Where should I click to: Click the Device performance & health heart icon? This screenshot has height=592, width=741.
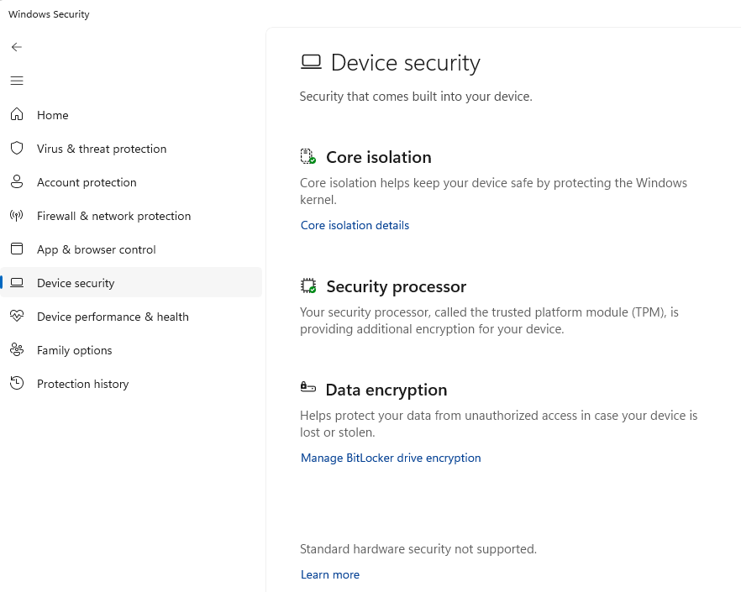[x=17, y=317]
